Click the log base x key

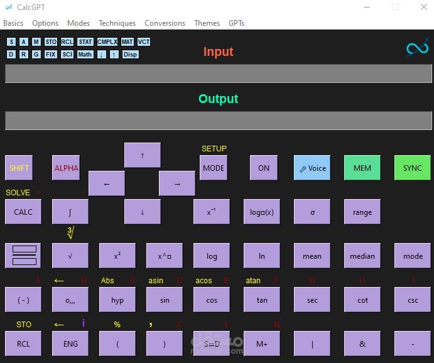tap(262, 212)
